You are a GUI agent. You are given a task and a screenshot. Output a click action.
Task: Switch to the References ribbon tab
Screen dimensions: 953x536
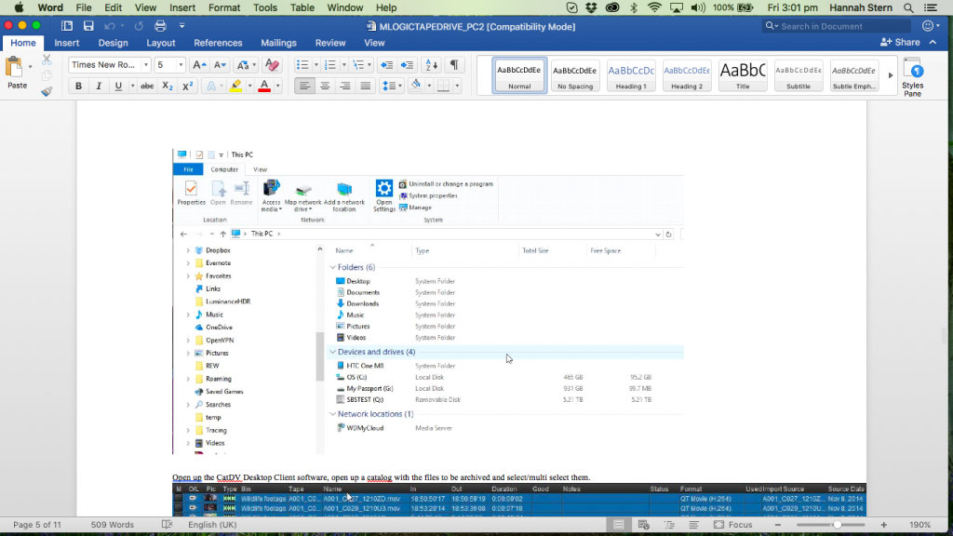(x=218, y=43)
